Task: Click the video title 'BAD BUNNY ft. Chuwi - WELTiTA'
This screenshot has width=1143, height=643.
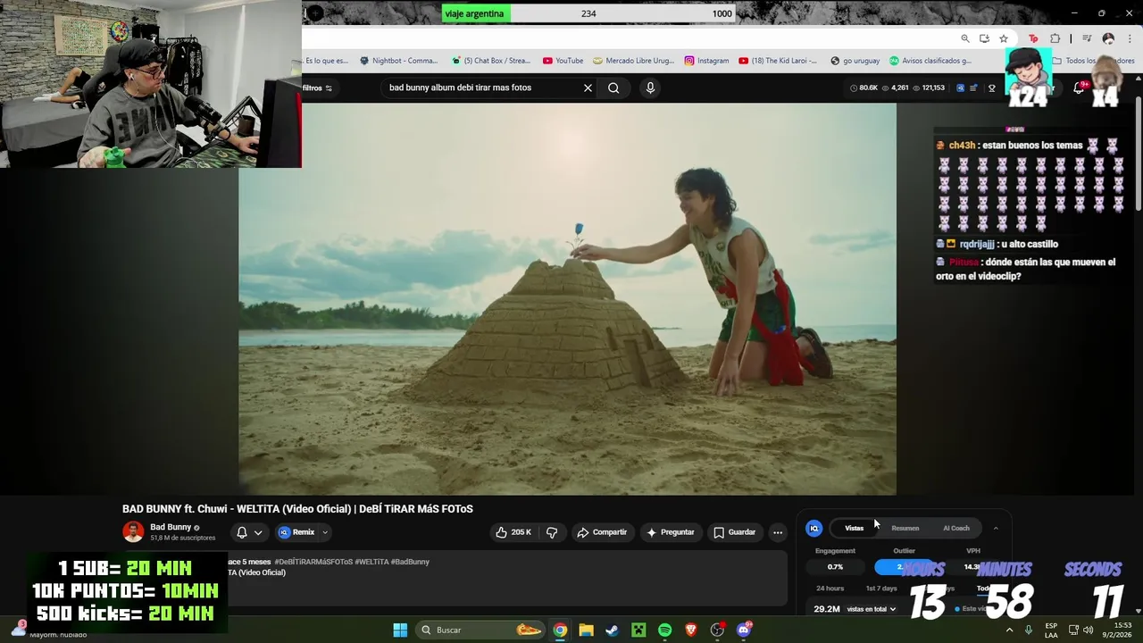Action: coord(297,509)
